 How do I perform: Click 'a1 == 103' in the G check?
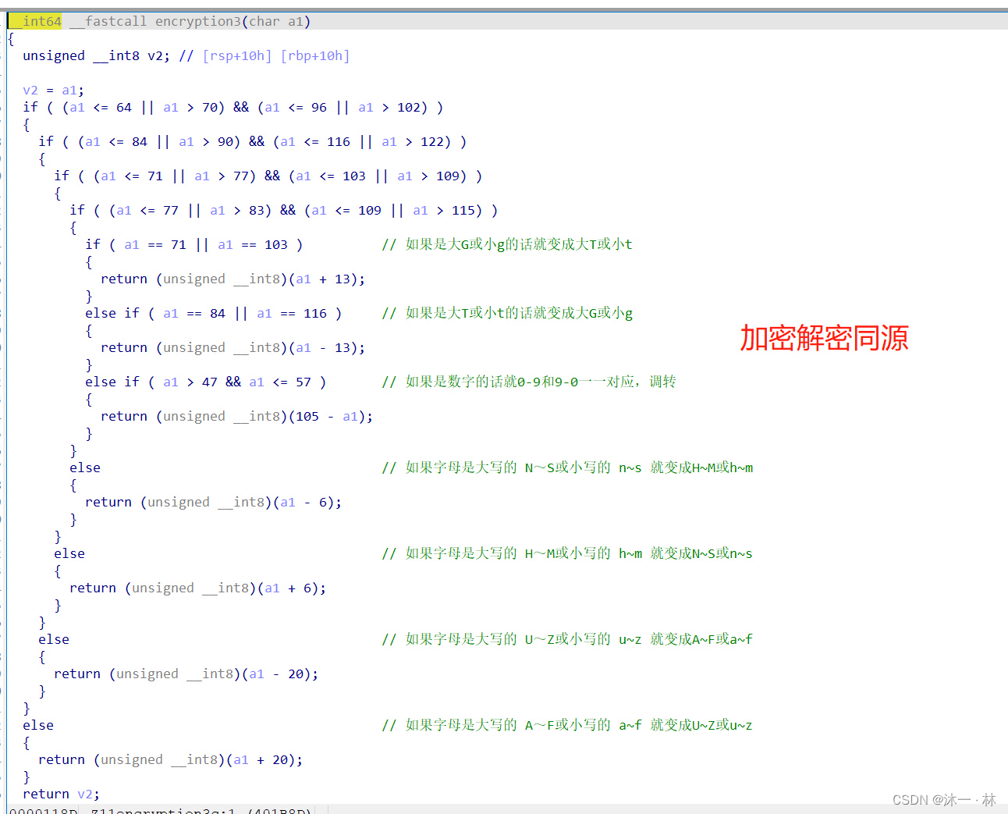(253, 244)
